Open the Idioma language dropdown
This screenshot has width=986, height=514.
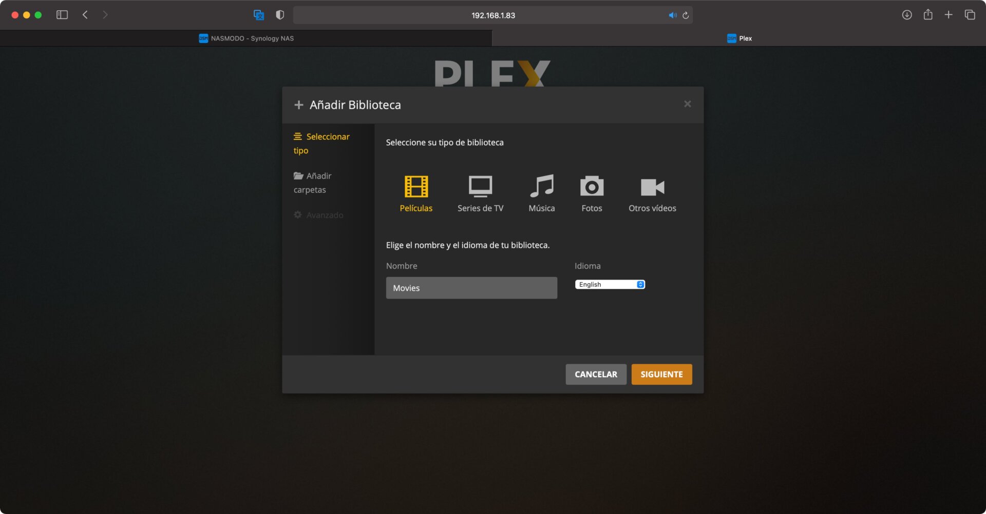point(610,285)
